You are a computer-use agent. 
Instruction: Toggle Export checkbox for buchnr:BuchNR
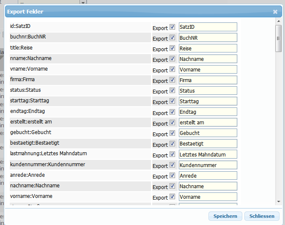[x=173, y=38]
